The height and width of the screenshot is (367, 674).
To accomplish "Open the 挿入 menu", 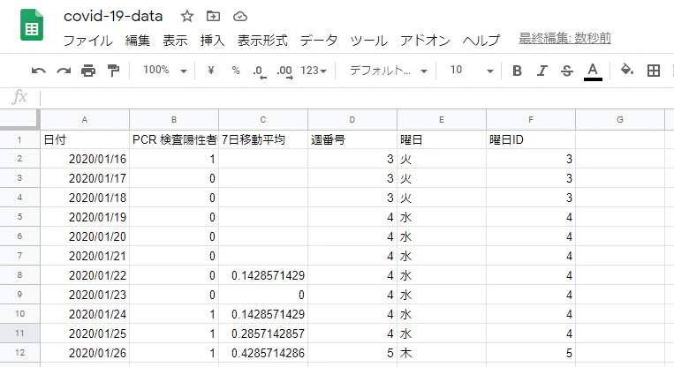I will [x=212, y=41].
